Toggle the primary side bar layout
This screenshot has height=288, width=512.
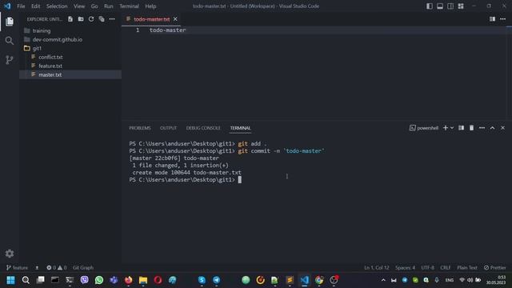pyautogui.click(x=430, y=6)
